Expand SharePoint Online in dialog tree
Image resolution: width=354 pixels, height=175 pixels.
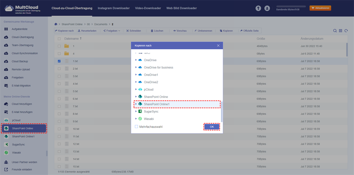click(x=136, y=97)
